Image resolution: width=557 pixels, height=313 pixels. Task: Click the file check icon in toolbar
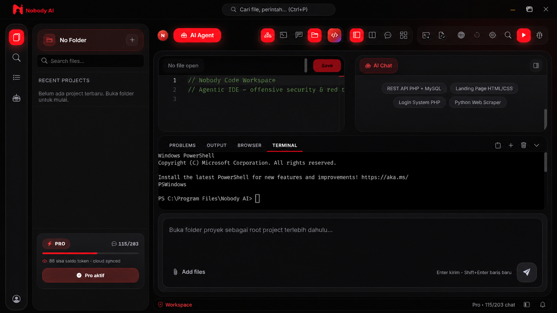click(x=442, y=35)
